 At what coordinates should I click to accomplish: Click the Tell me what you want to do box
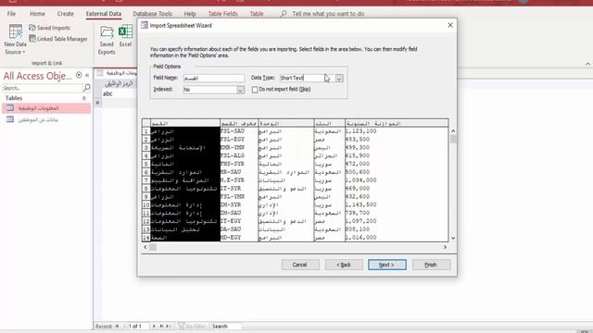328,14
